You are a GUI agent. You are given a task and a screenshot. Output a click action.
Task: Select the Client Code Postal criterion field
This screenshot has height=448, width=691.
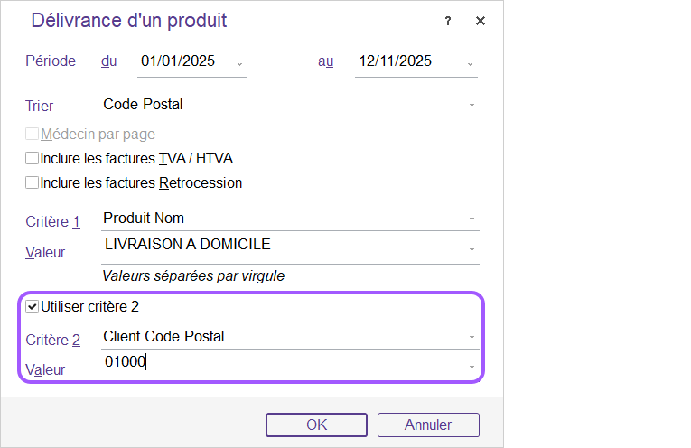coord(271,337)
